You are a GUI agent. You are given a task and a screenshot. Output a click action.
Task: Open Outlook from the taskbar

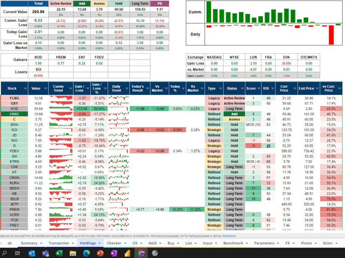coord(31,254)
